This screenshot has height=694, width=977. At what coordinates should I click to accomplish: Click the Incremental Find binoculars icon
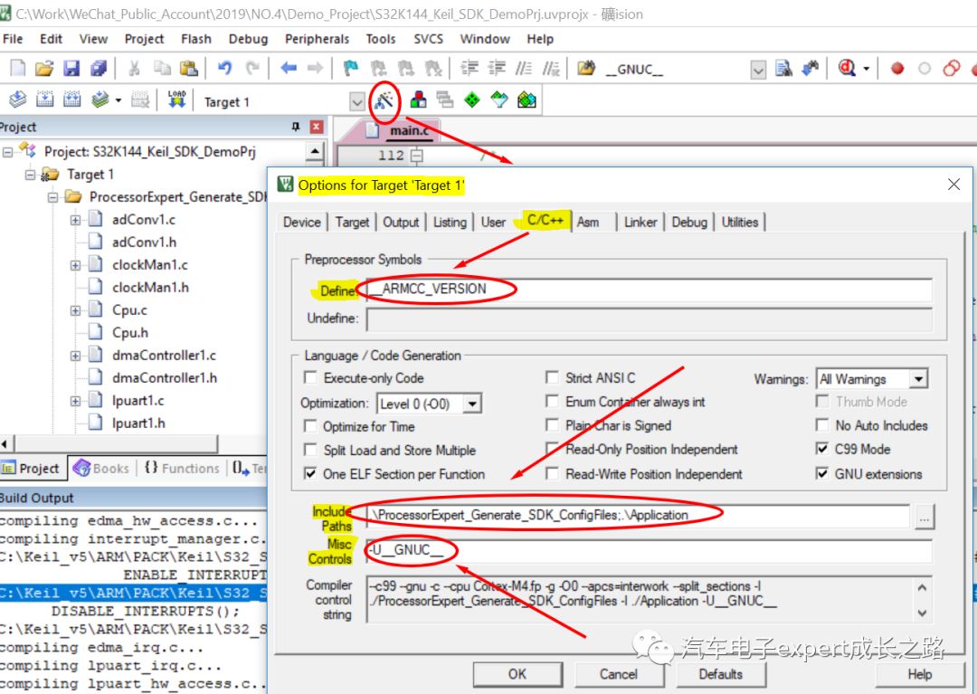pos(810,69)
